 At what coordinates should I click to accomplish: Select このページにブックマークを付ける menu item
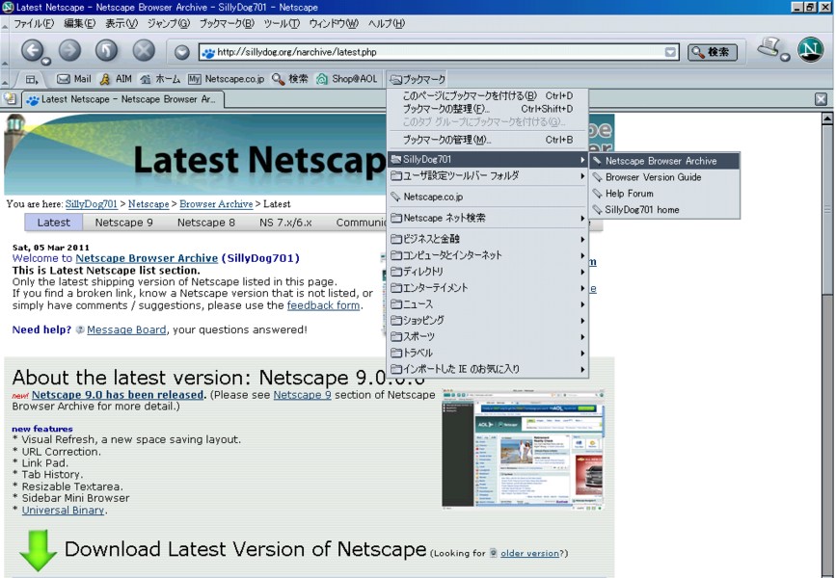point(487,96)
